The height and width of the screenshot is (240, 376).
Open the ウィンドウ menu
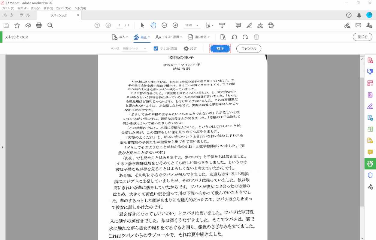tap(64, 8)
